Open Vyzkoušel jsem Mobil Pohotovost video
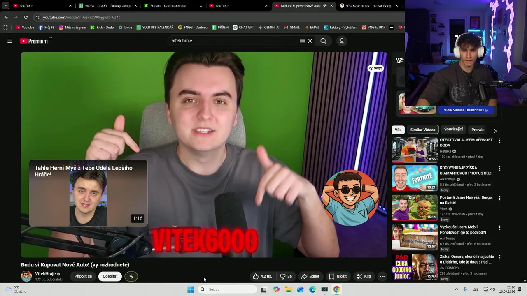The image size is (527, 296). [x=415, y=237]
